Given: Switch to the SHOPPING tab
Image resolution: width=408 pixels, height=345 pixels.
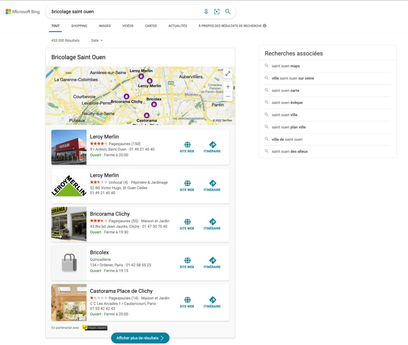Looking at the screenshot, I should [x=79, y=25].
